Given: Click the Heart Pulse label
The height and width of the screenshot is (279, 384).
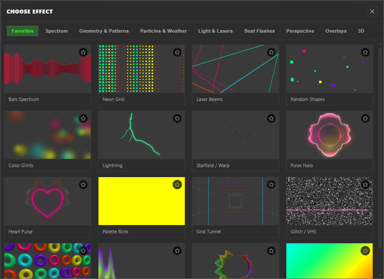Looking at the screenshot, I should (20, 232).
